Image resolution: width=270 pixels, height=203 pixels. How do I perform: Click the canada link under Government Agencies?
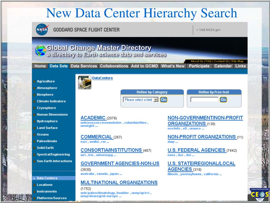point(102,174)
